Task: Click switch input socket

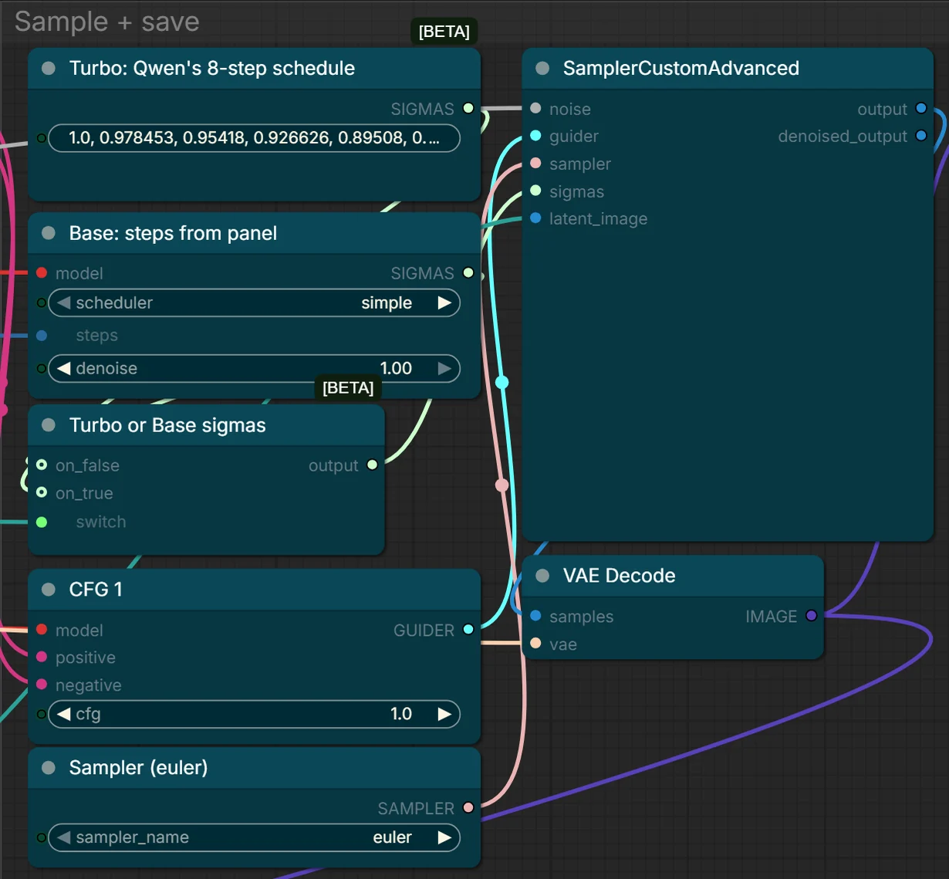Action: [x=42, y=522]
